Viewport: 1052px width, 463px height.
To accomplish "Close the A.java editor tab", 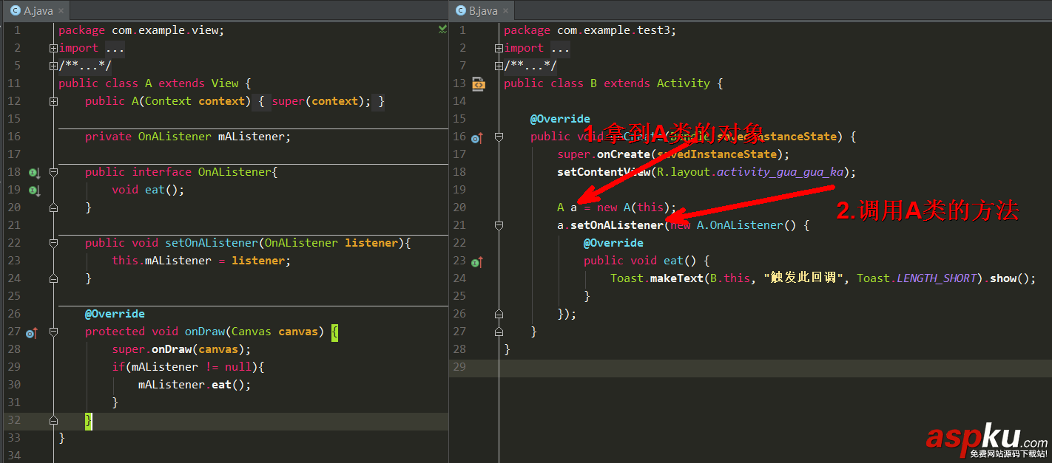I will click(x=61, y=11).
